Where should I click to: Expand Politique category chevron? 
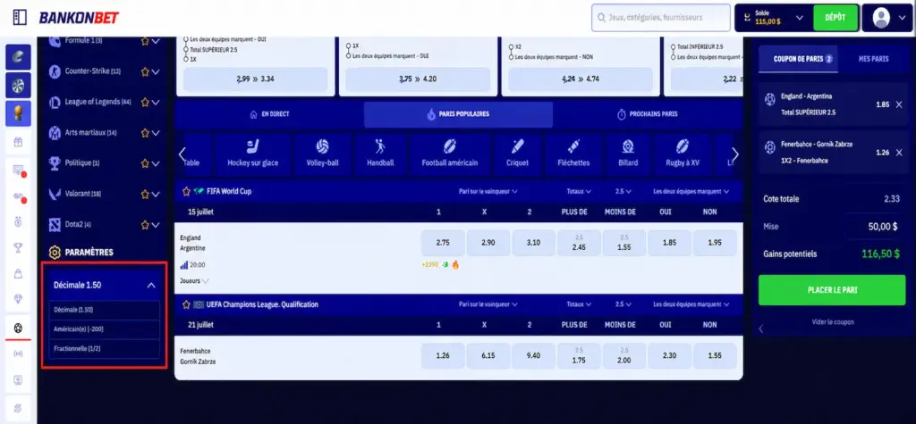pos(156,164)
